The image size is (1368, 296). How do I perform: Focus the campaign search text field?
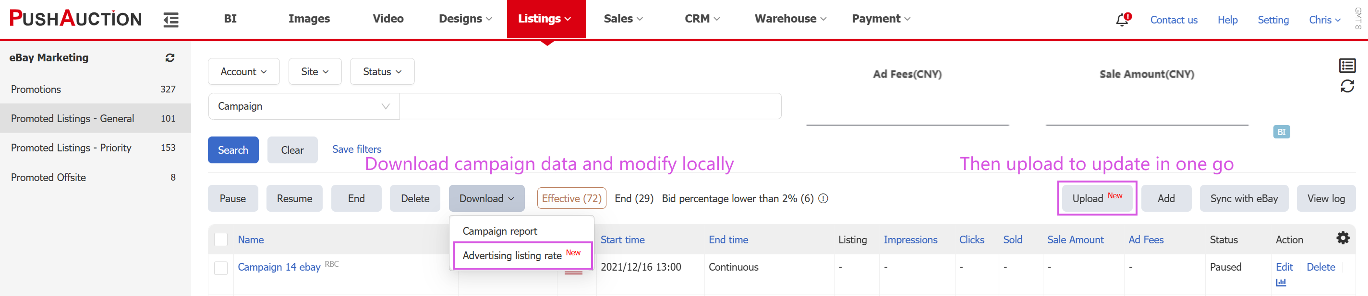pos(590,106)
